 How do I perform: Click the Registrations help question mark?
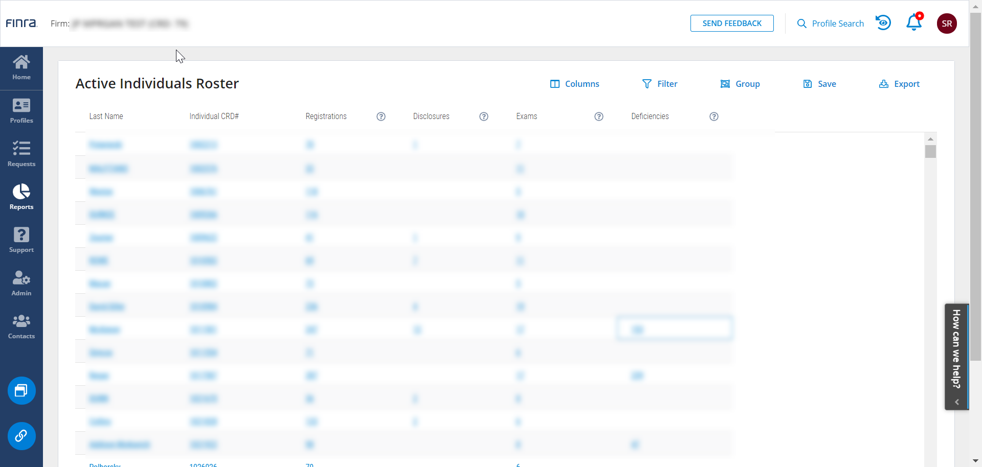[381, 116]
